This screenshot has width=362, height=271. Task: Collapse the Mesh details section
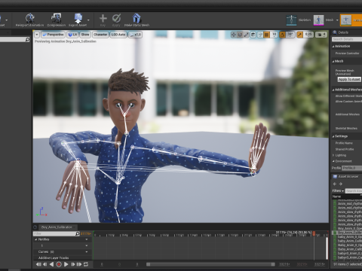click(333, 61)
